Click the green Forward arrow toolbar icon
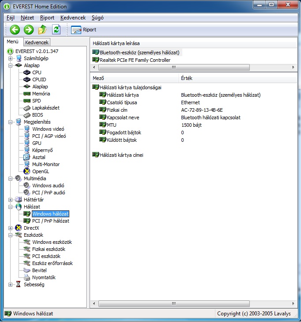Image resolution: width=301 pixels, height=322 pixels. (x=29, y=30)
